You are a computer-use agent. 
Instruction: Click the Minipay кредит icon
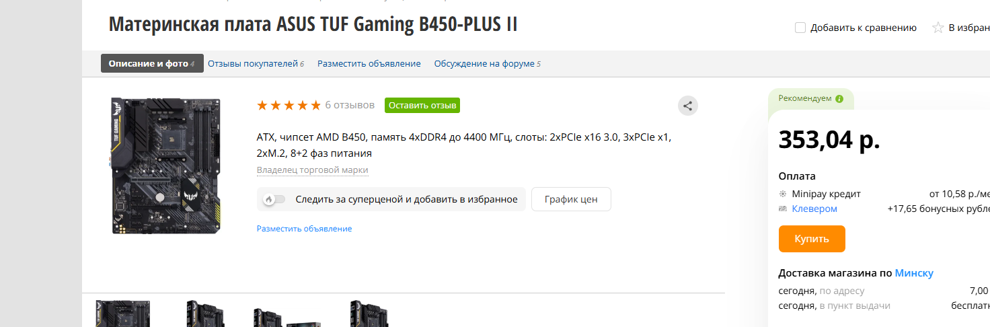(783, 194)
